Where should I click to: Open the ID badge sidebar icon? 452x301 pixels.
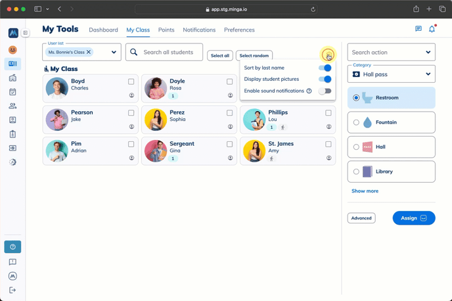point(12,120)
